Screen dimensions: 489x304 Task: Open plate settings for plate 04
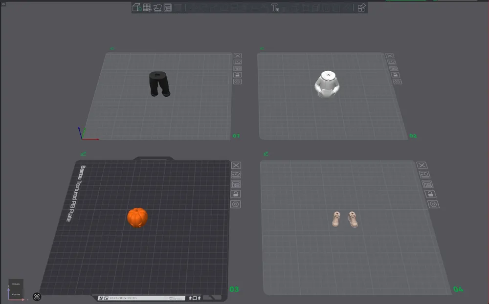pyautogui.click(x=433, y=204)
